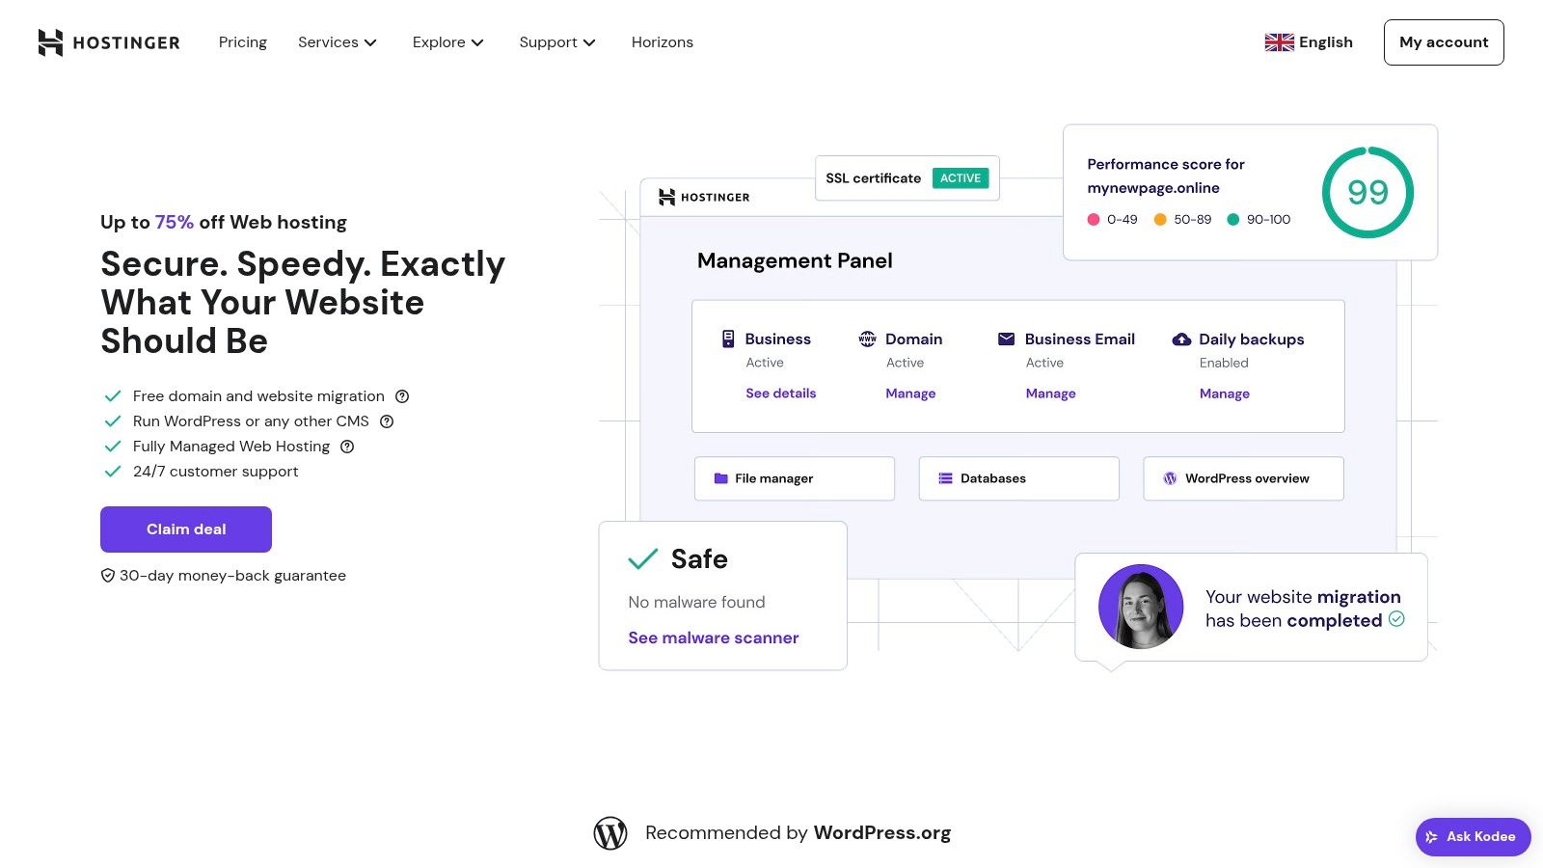Click the Domain www globe icon

[x=867, y=339]
